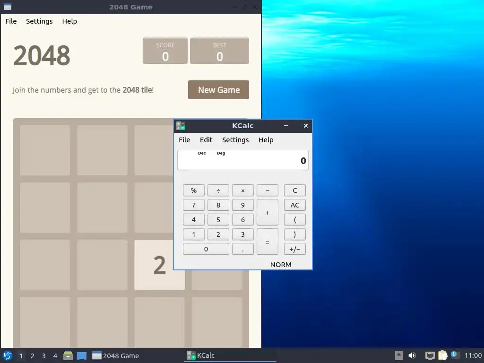The image size is (484, 363).
Task: Click the equals button in KCalc
Action: (268, 242)
